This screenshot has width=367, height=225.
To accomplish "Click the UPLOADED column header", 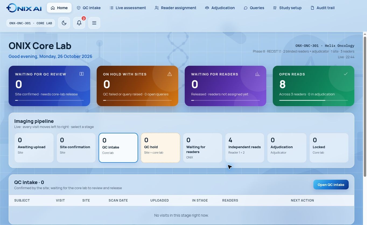I will 159,200.
